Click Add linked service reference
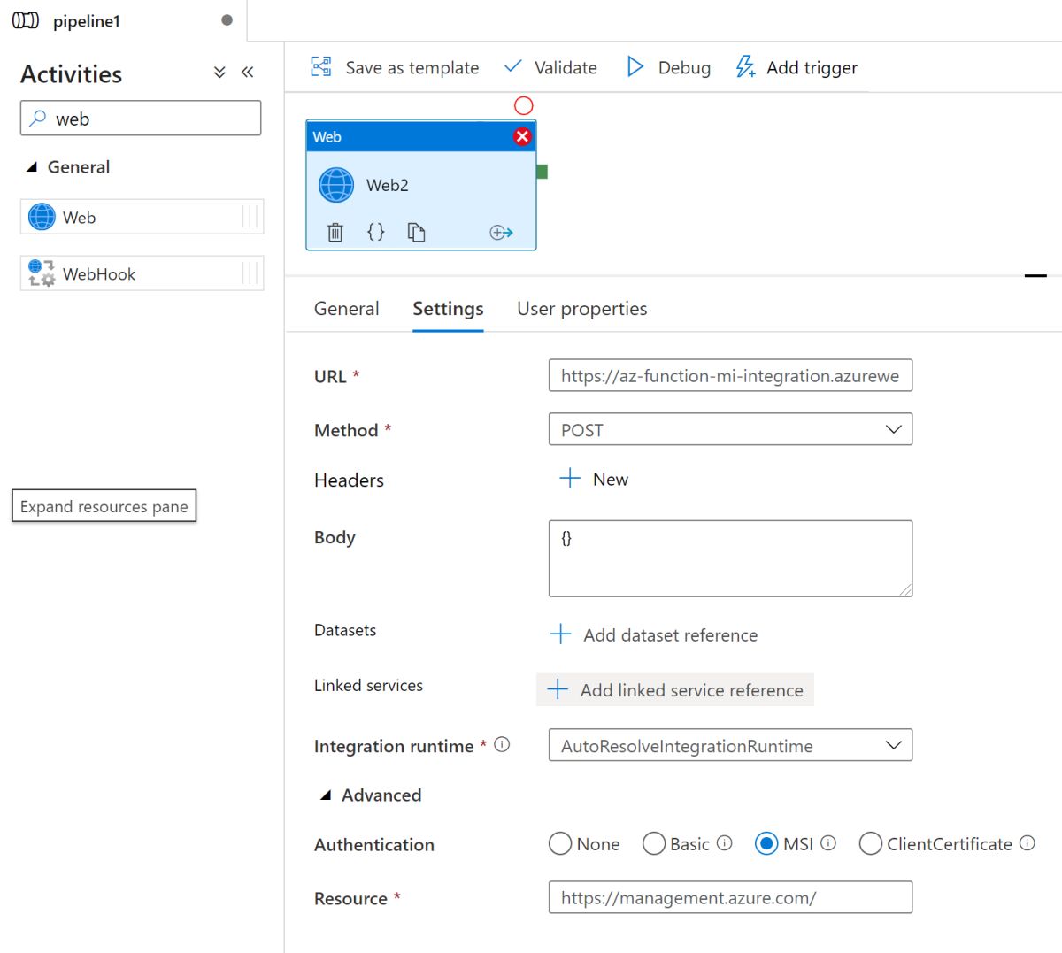 click(675, 690)
